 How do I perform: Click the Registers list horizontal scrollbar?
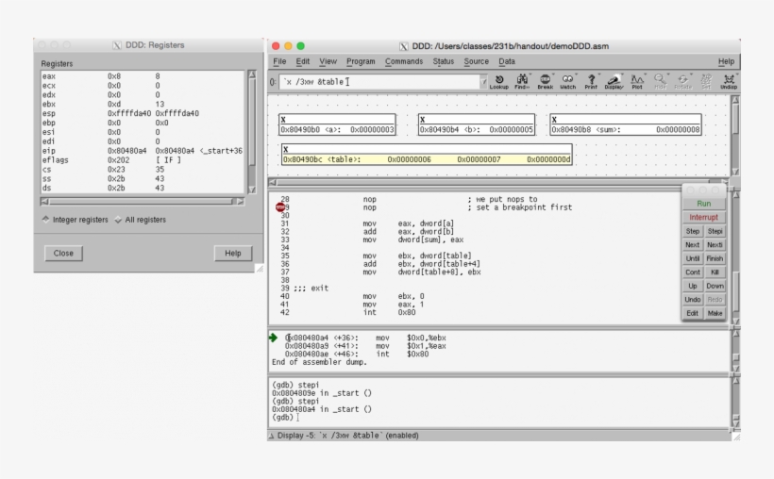click(x=142, y=201)
